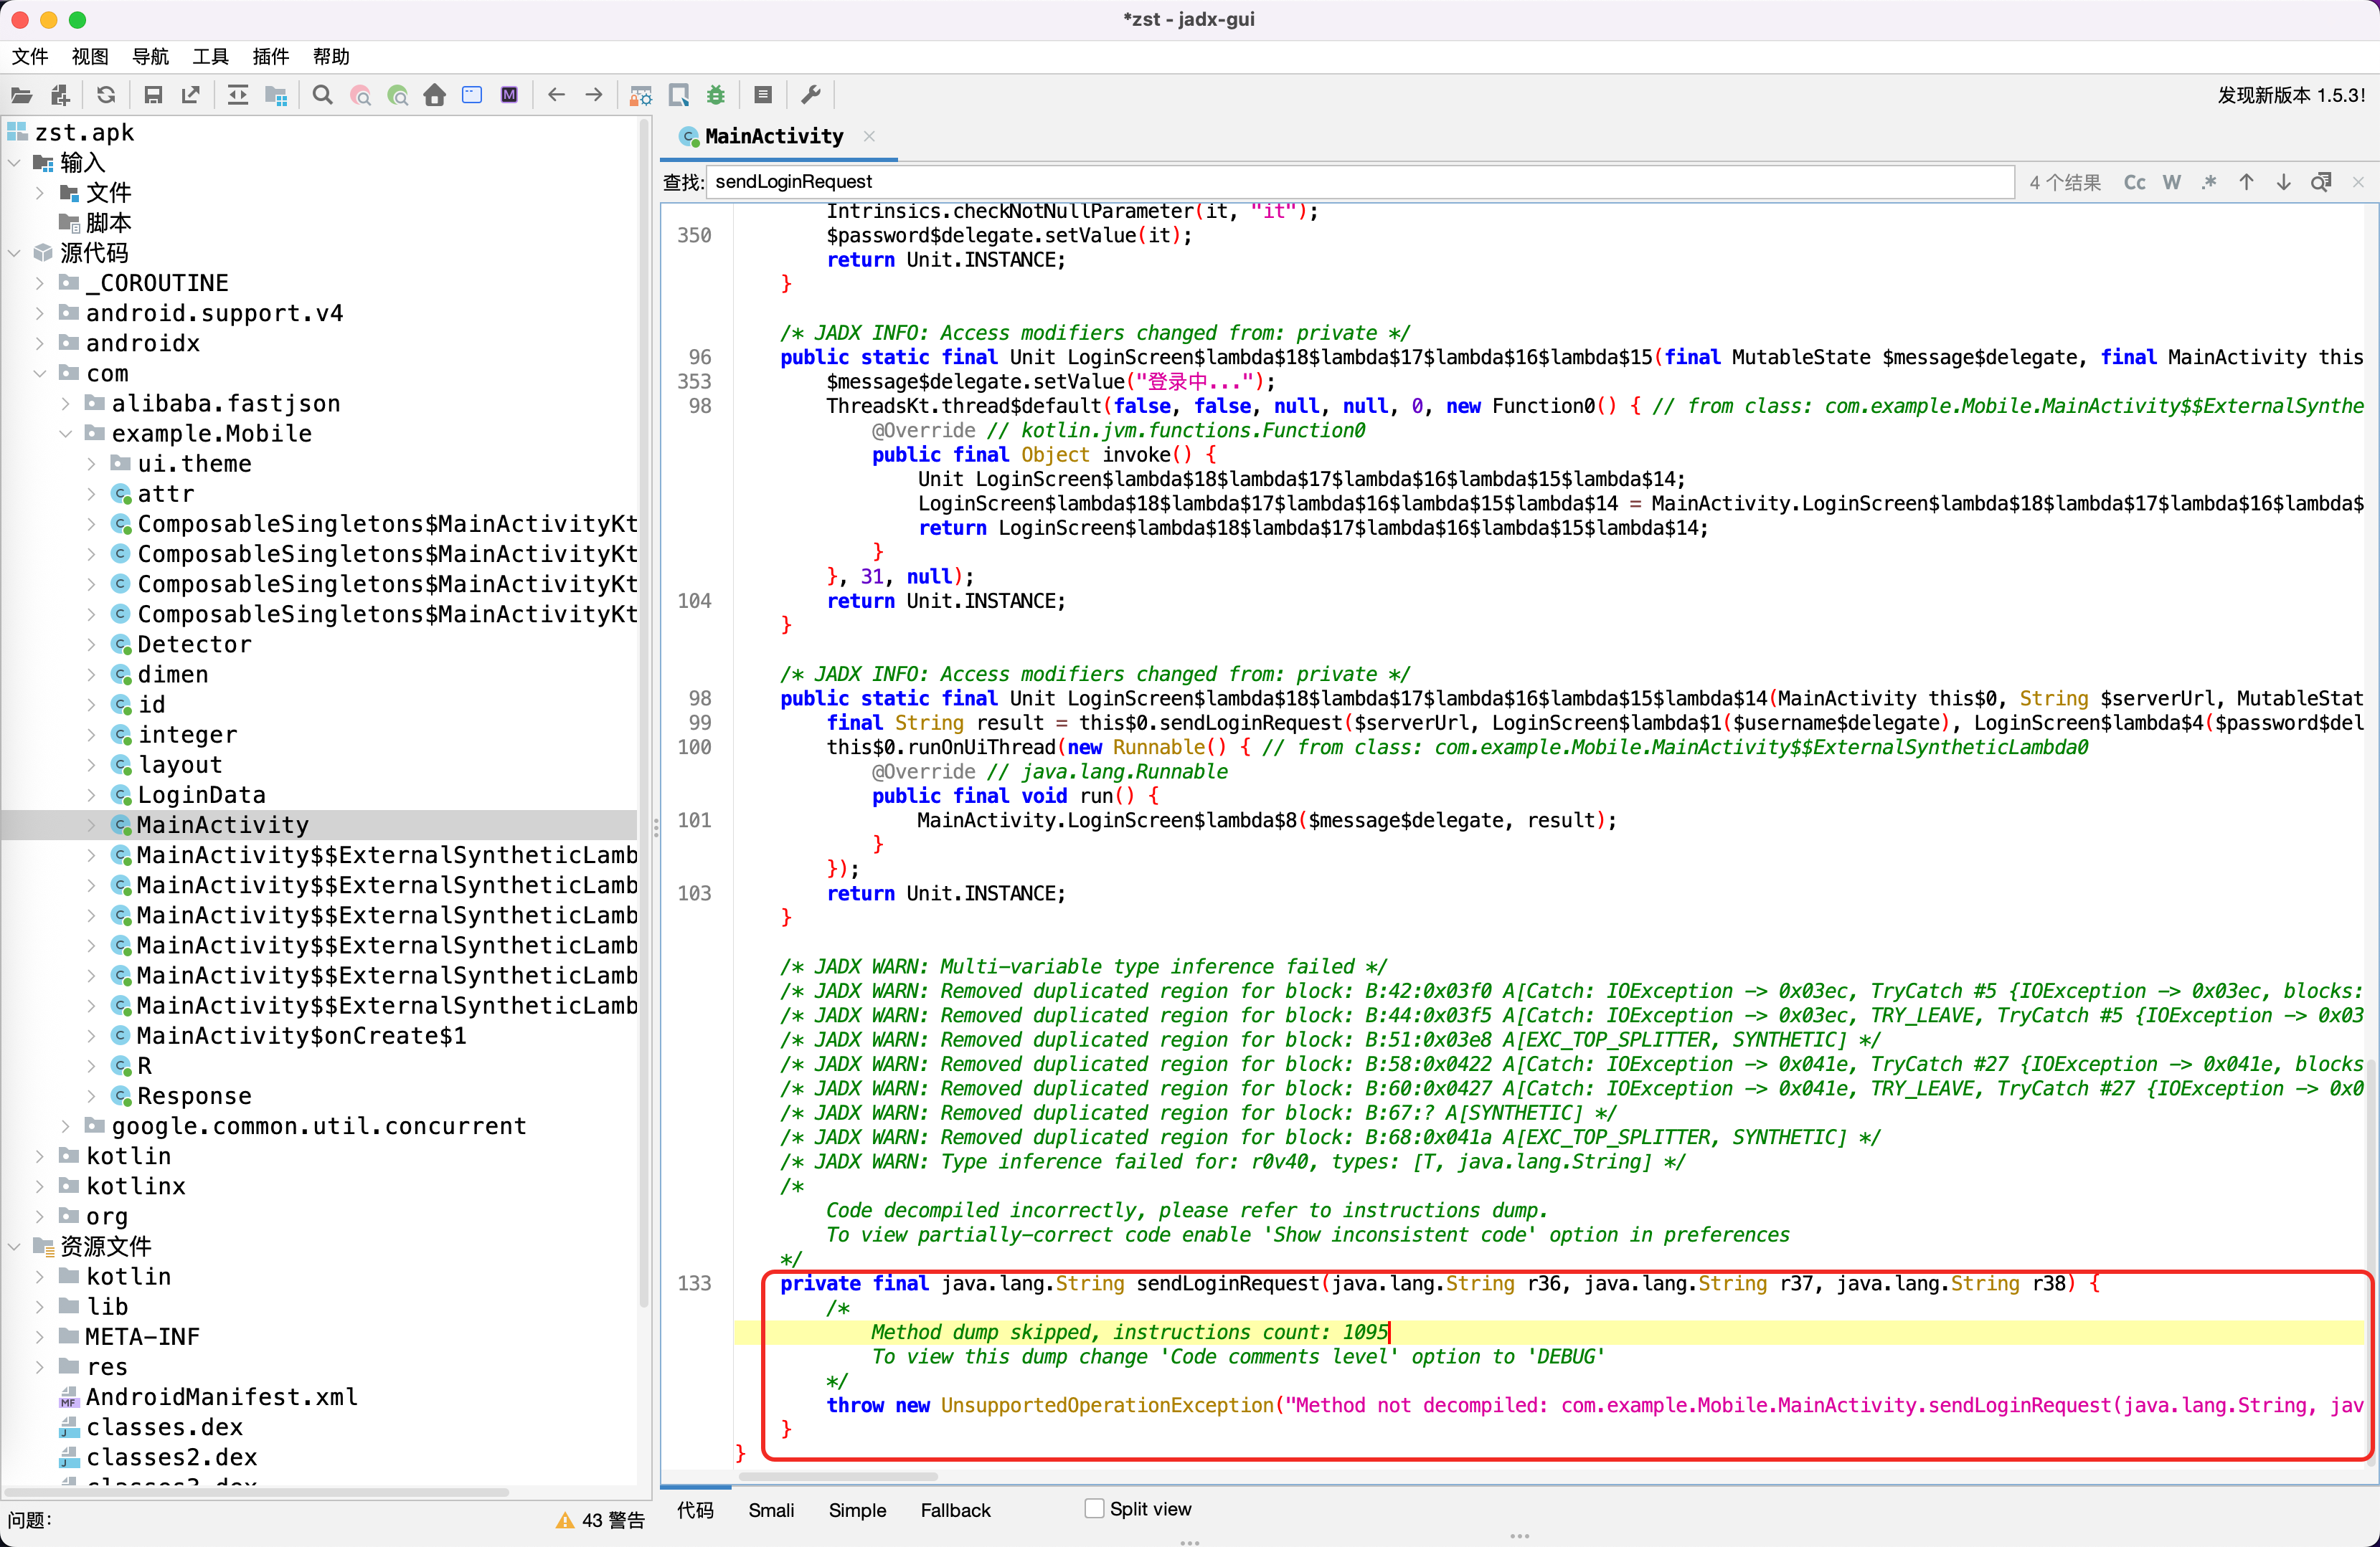
Task: Expand the androidx package node
Action: pos(39,344)
